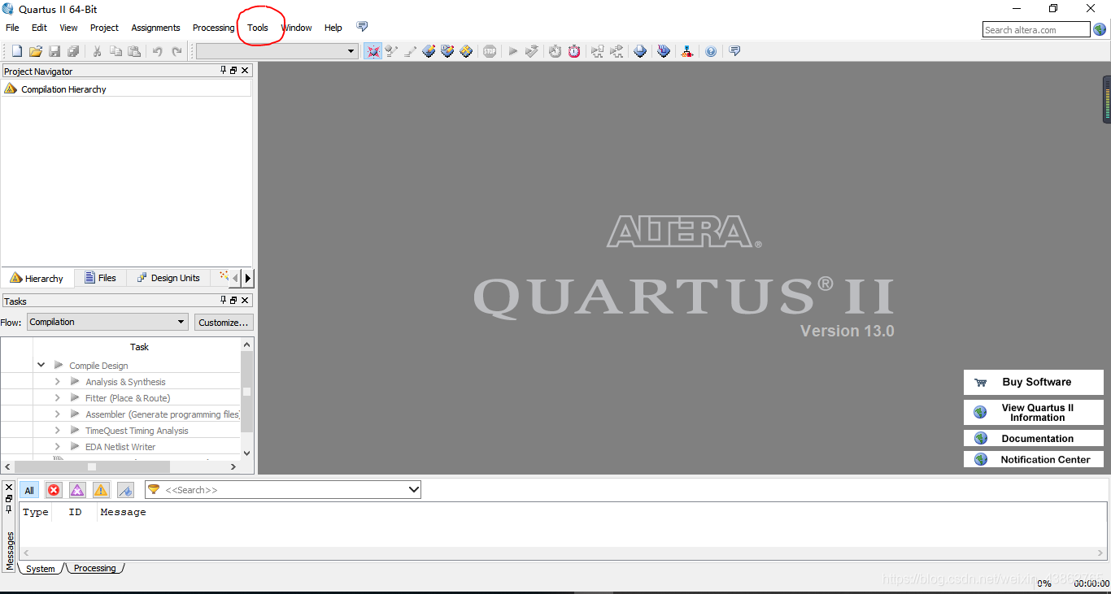Toggle the All messages filter
The image size is (1111, 594).
click(29, 490)
